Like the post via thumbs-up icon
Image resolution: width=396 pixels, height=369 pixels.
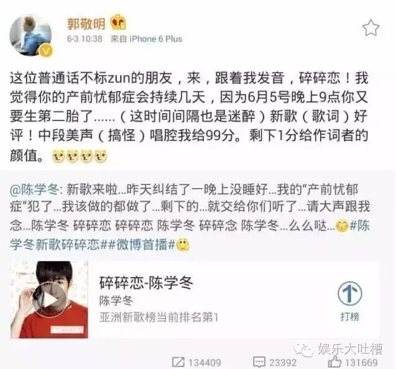click(x=334, y=362)
